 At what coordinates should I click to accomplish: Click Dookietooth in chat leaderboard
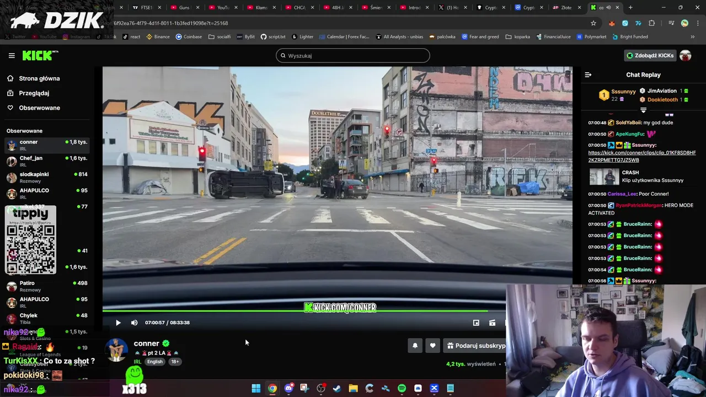[x=662, y=100]
